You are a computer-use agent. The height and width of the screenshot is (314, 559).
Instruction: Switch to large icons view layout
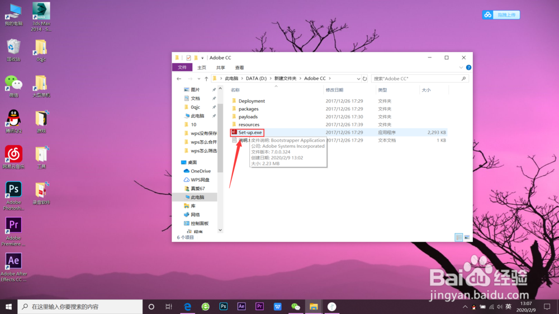467,237
